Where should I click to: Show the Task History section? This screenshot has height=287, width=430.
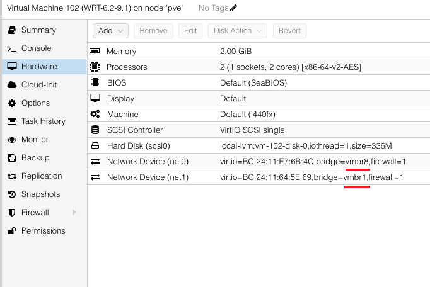click(x=44, y=121)
